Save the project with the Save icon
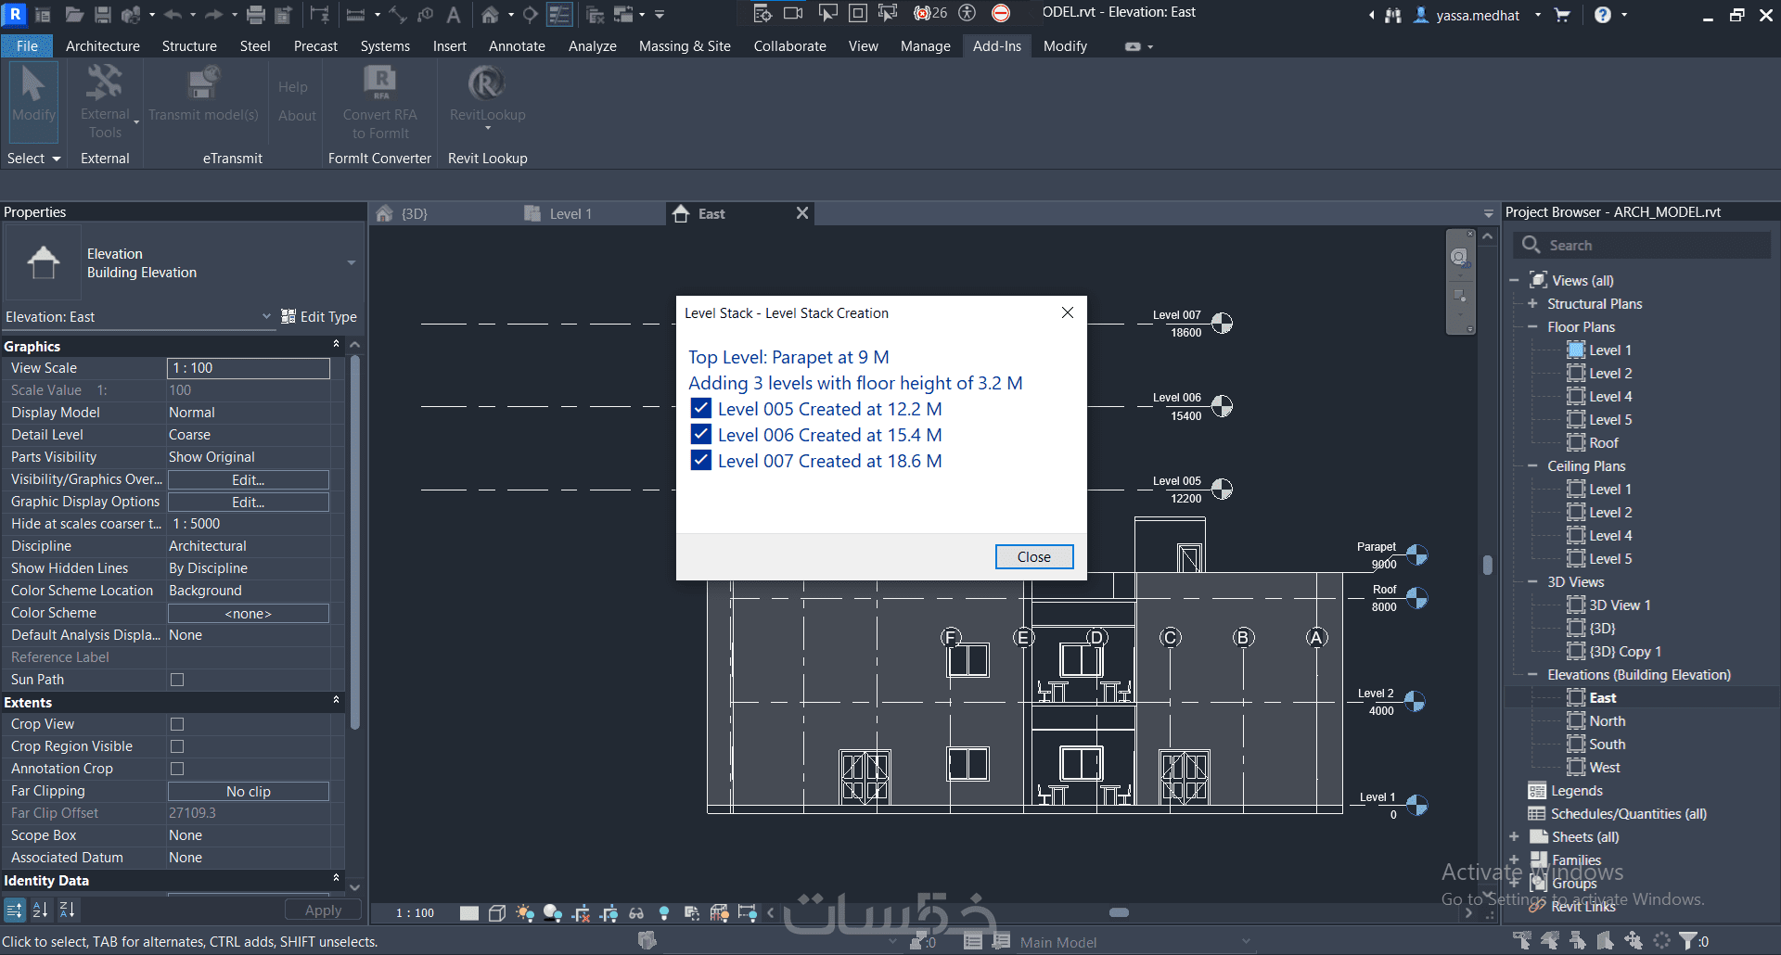1781x955 pixels. click(x=103, y=14)
